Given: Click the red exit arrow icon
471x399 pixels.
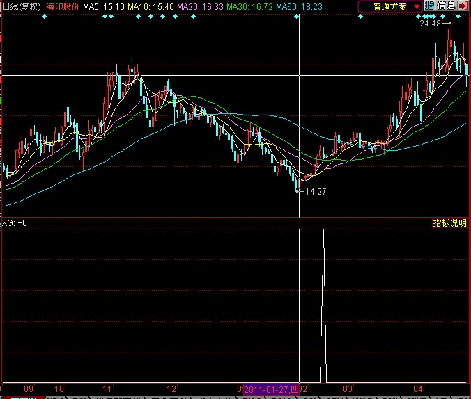Looking at the screenshot, I should coord(463,6).
